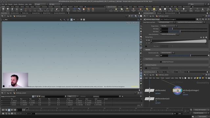
Task: Select the Camera shelf tool
Action: tap(111, 10)
